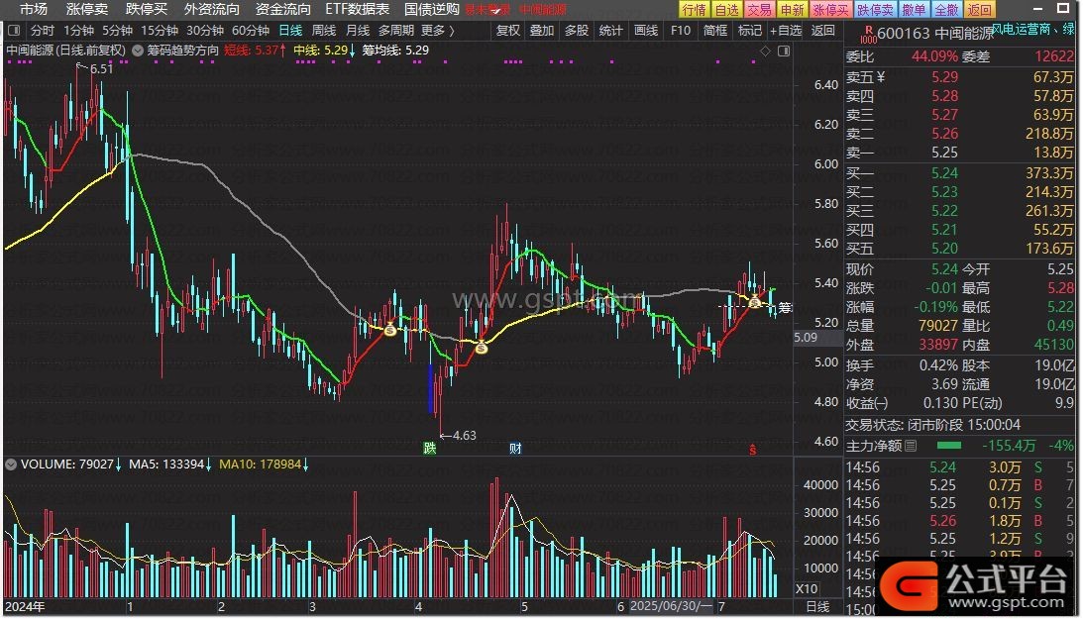Click the second S money-bag marker near 财
This screenshot has height=619, width=1083.
tap(482, 348)
